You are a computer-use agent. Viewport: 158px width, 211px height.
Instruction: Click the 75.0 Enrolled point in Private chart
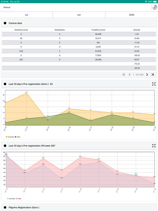[x=99, y=162]
